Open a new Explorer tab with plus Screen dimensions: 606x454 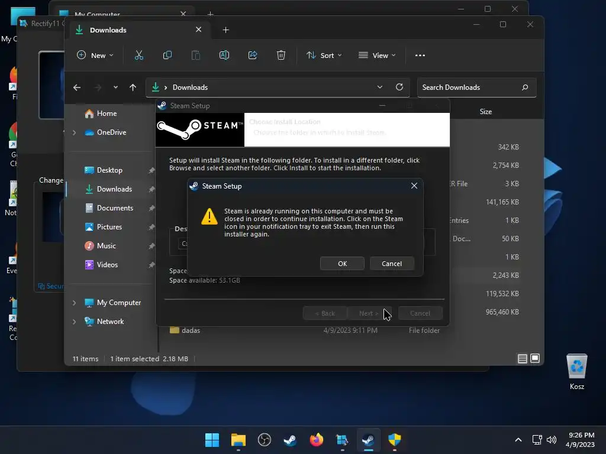point(225,30)
